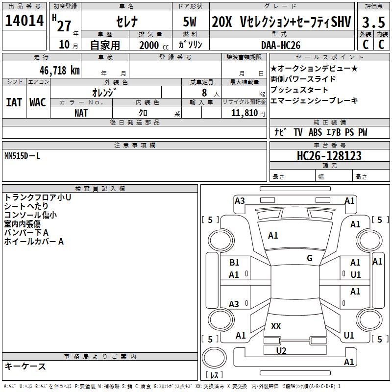Screen dimensions: 392x392
Task: Select the exterior color オレンジ
Action: tap(104, 93)
